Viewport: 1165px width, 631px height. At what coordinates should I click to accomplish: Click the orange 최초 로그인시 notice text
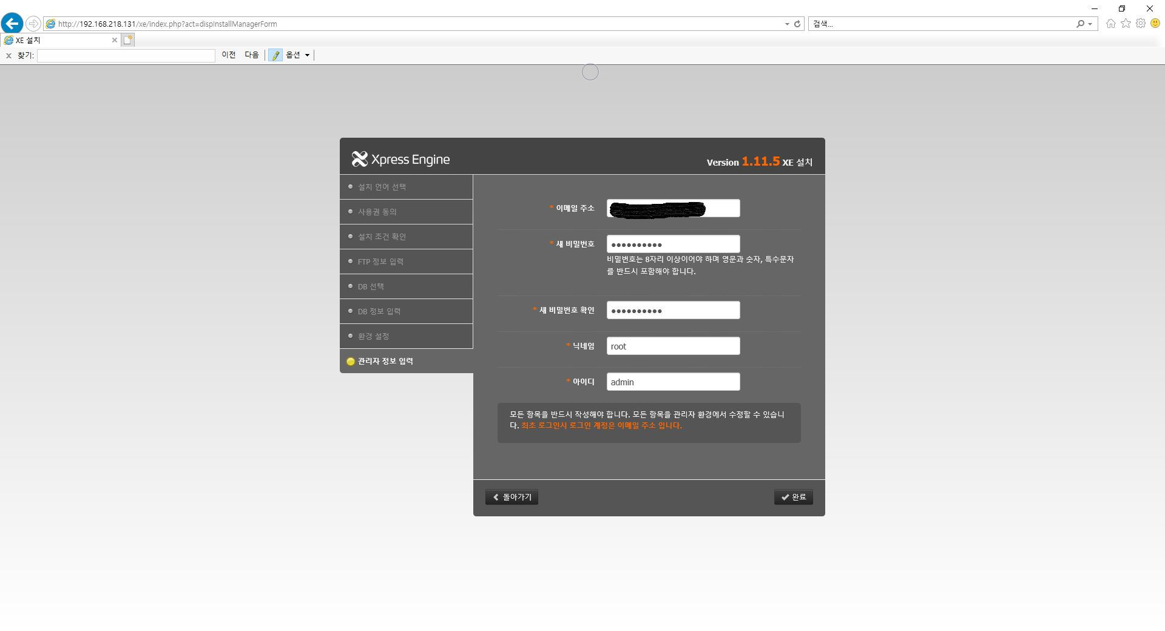601,425
